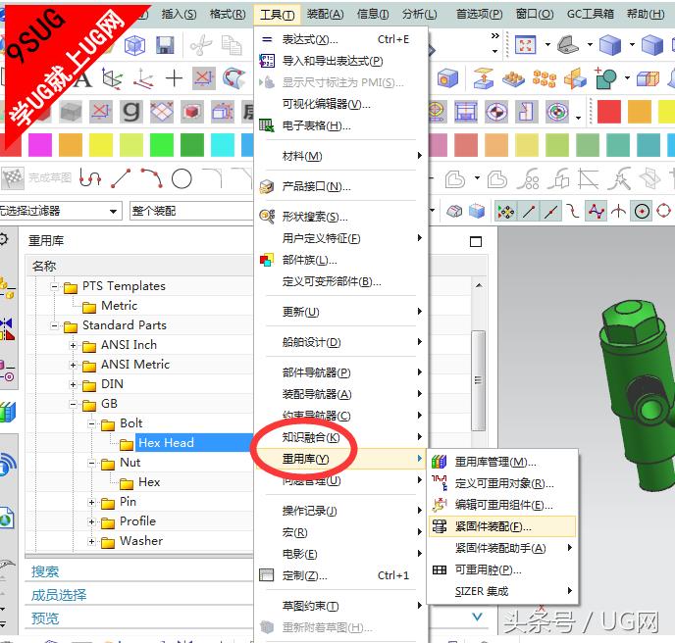The image size is (675, 643).
Task: Select the Metric folder under PTS Templates
Action: (120, 306)
